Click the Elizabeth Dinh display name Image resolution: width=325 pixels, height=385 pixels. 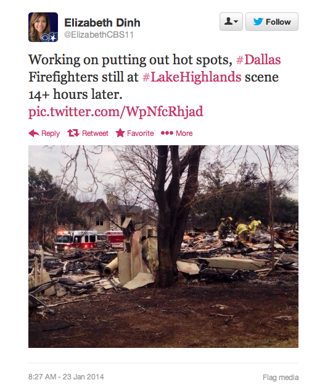pyautogui.click(x=102, y=23)
